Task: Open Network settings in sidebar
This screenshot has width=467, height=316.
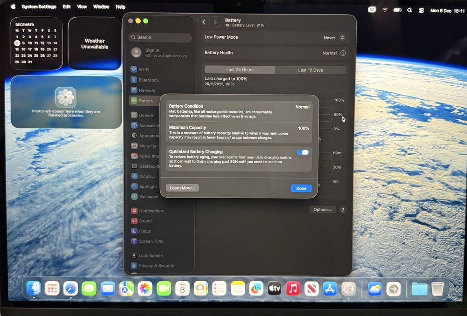Action: tap(143, 90)
